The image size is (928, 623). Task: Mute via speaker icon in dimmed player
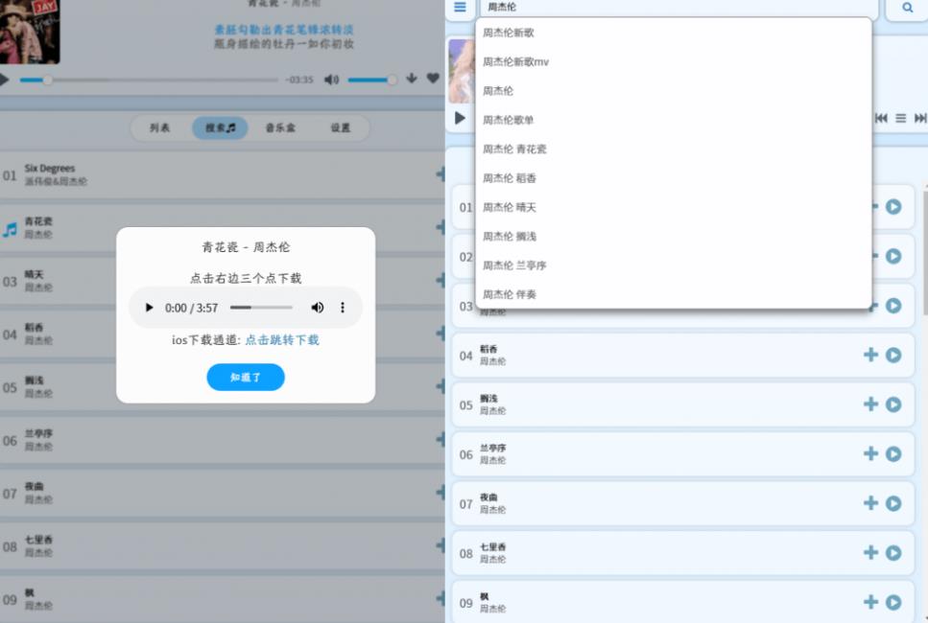coord(331,80)
